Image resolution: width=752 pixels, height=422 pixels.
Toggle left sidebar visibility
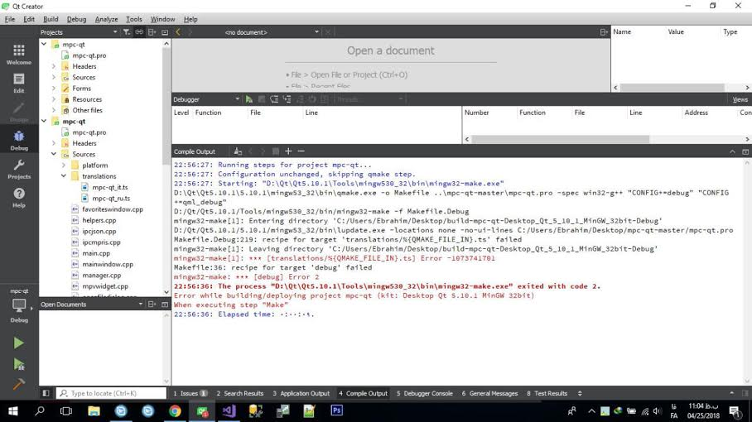click(46, 393)
